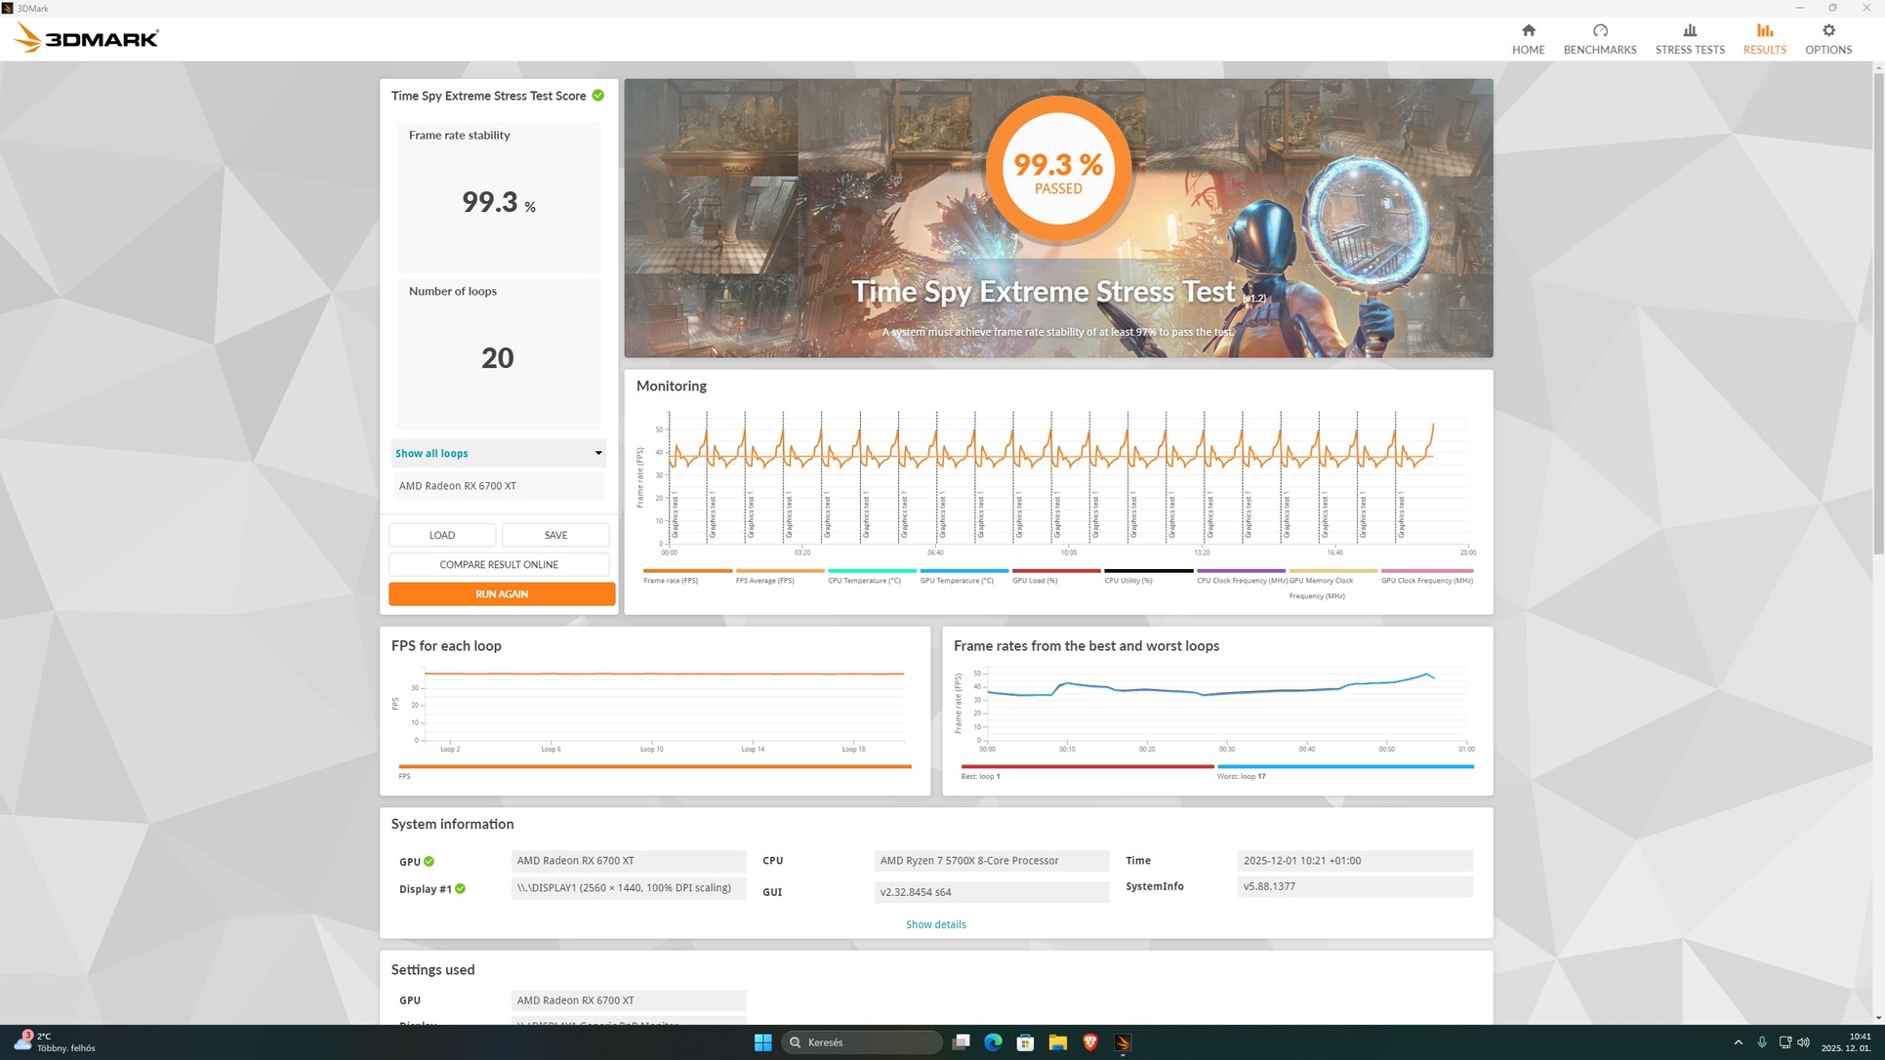Open Microsoft Edge from the taskbar

coord(993,1041)
